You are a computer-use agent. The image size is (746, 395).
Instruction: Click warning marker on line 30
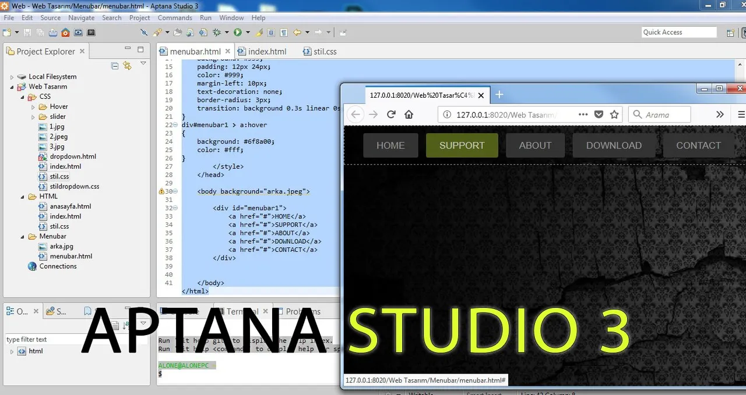(161, 191)
